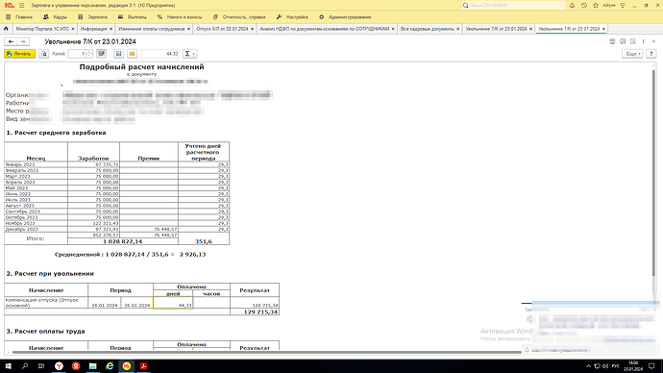Open favorites star icon
This screenshot has height=373, width=663.
point(596,6)
